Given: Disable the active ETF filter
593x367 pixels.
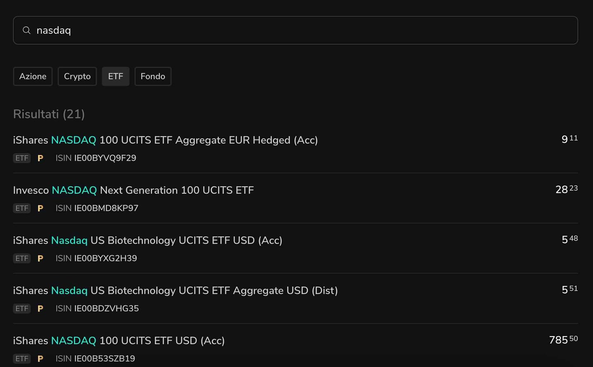Looking at the screenshot, I should click(x=115, y=76).
